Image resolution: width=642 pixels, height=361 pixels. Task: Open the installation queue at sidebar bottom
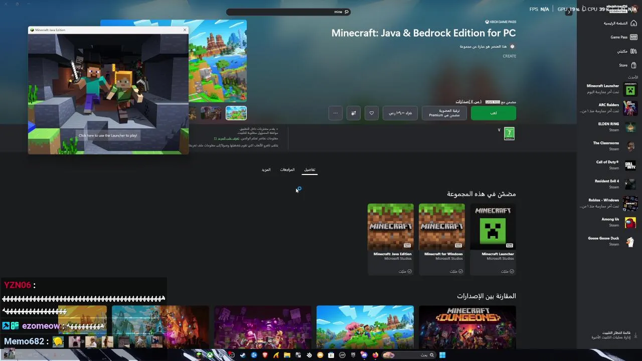click(614, 335)
